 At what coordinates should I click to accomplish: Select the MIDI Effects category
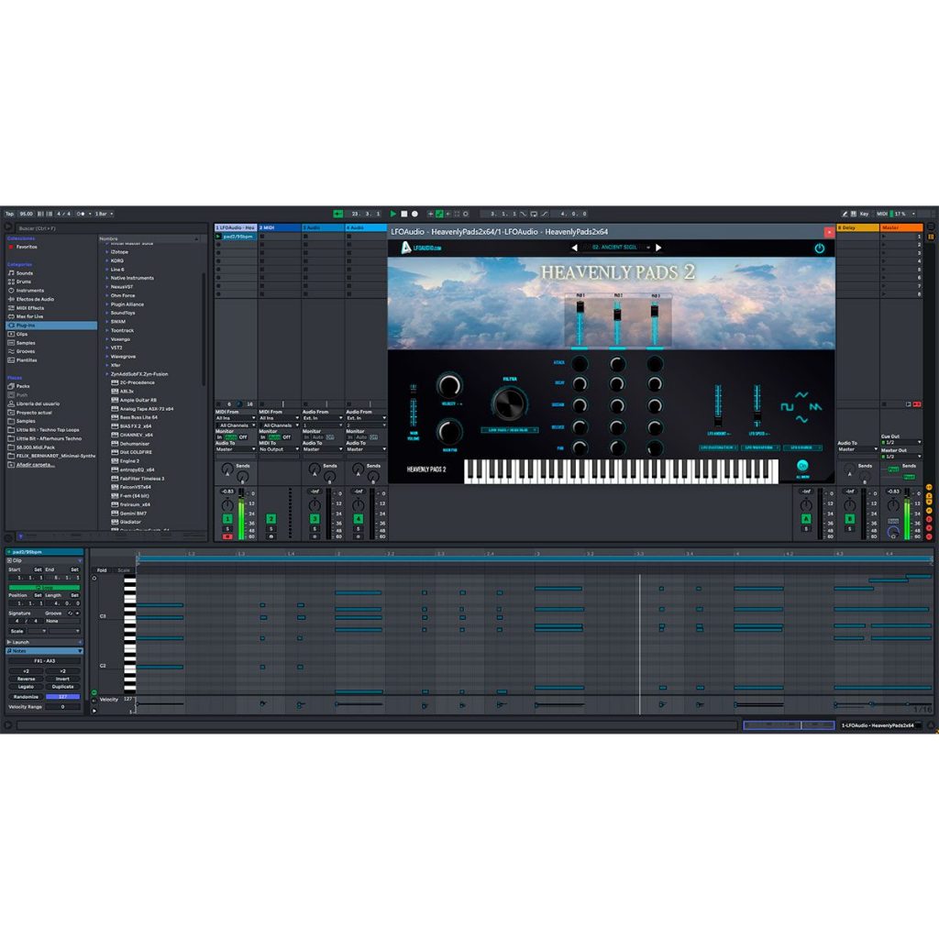point(30,308)
